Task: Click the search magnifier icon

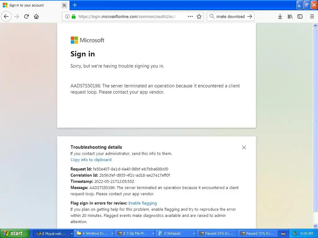Action: pyautogui.click(x=212, y=16)
